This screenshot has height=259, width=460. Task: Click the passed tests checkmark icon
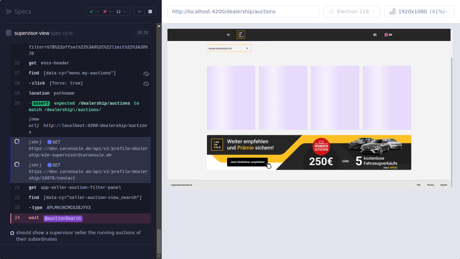click(x=91, y=11)
